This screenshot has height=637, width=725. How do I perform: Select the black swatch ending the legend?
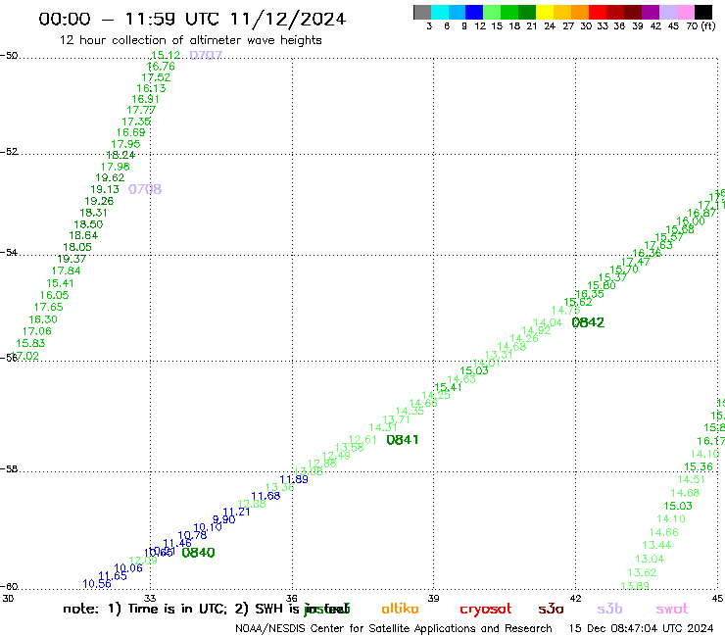(x=703, y=12)
